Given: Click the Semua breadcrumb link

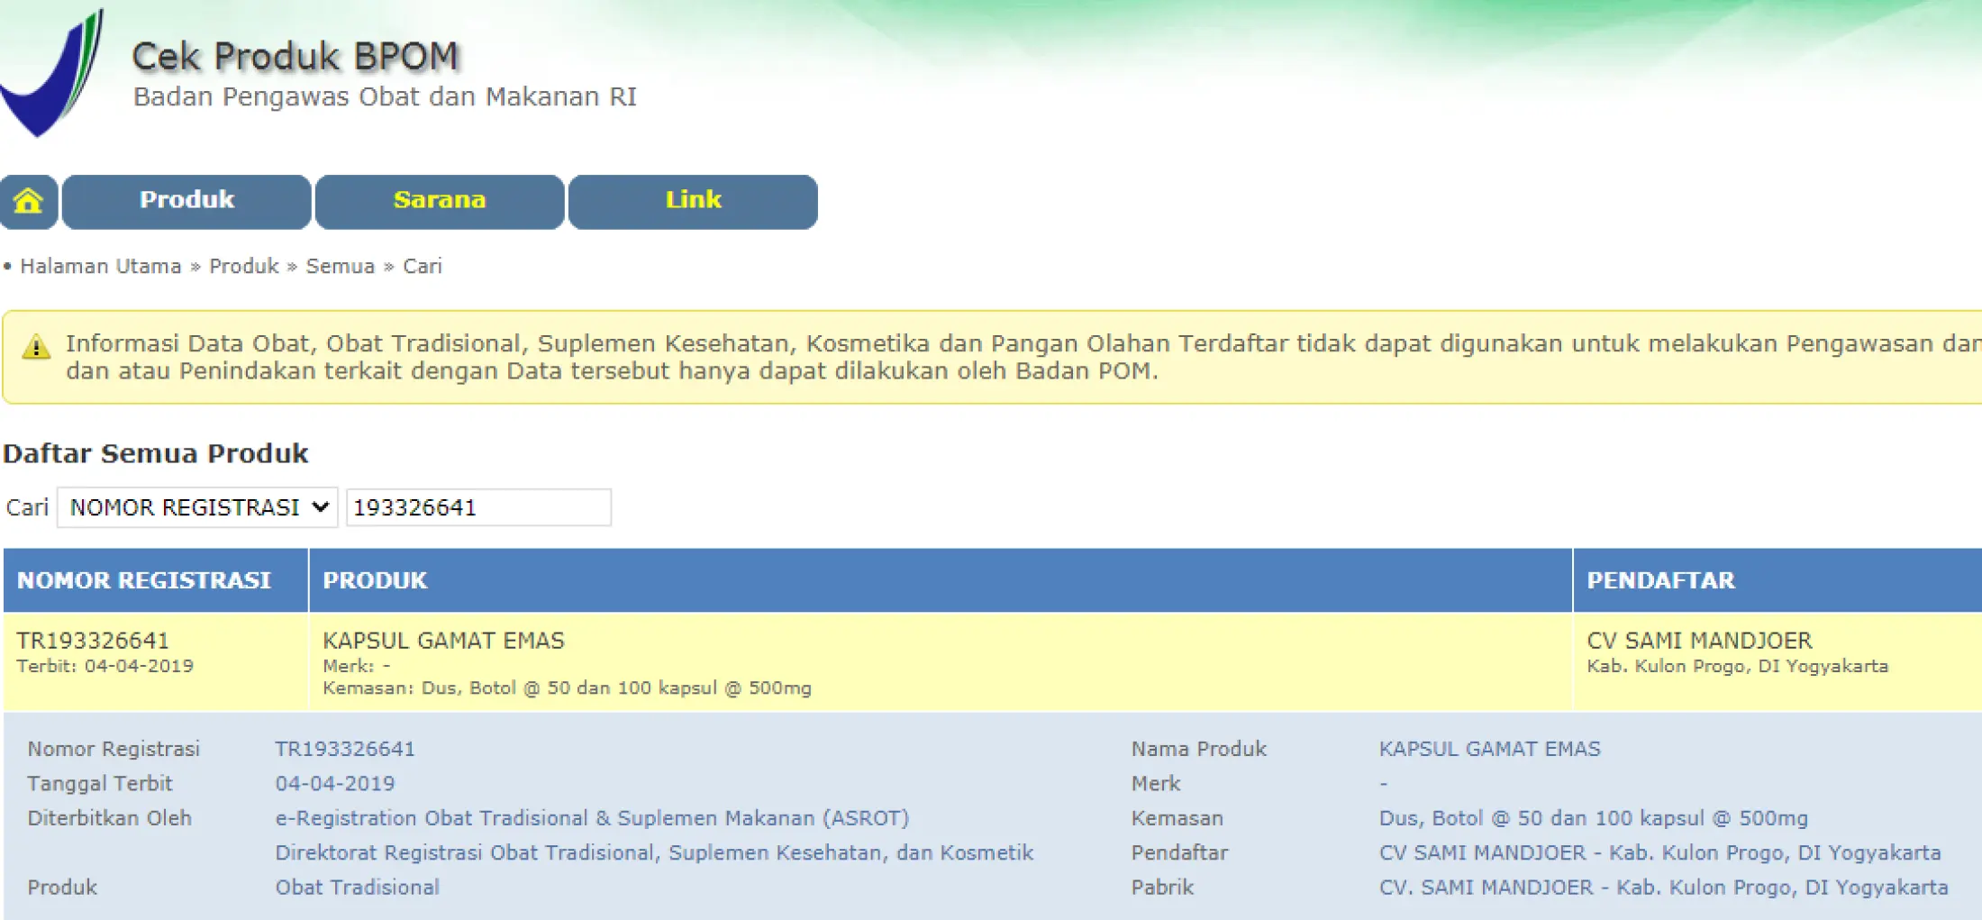Looking at the screenshot, I should [340, 267].
